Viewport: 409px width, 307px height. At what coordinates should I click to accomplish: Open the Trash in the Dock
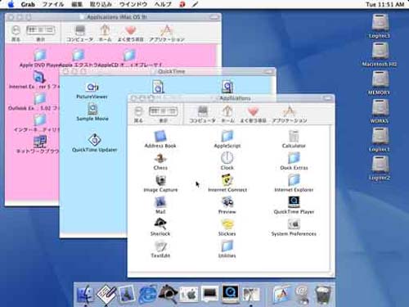(323, 294)
